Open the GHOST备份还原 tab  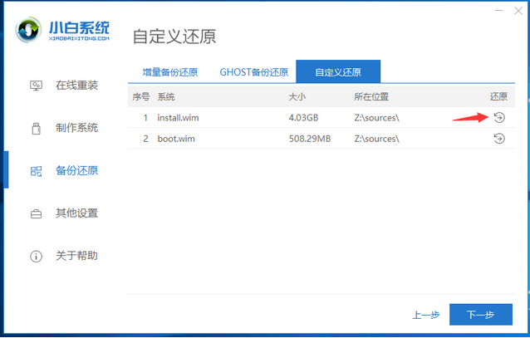tap(253, 72)
